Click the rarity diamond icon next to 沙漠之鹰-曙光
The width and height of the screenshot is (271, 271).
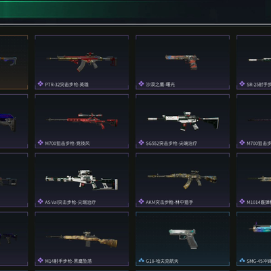[141, 84]
